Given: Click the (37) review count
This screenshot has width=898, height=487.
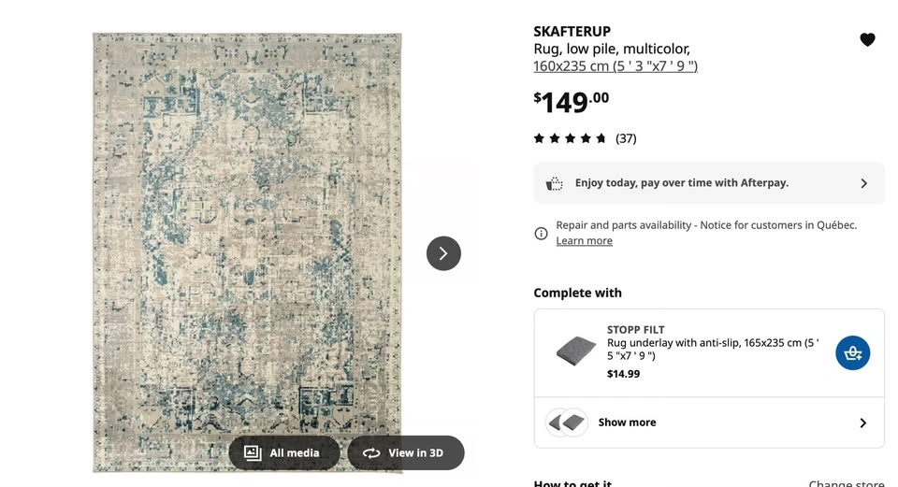Looking at the screenshot, I should [x=626, y=138].
